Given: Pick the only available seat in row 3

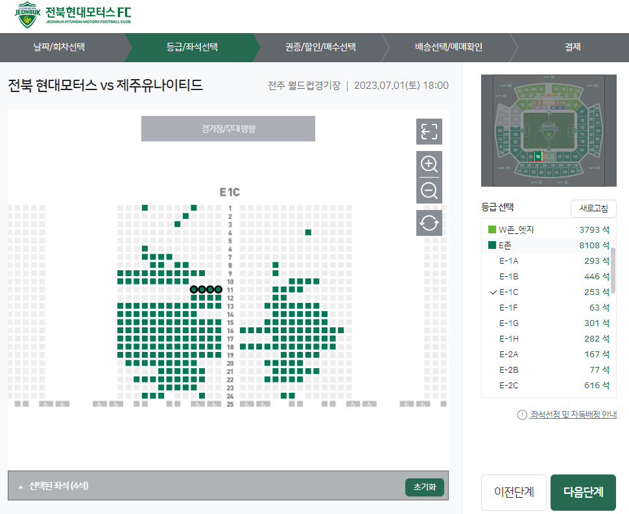Looking at the screenshot, I should (177, 224).
